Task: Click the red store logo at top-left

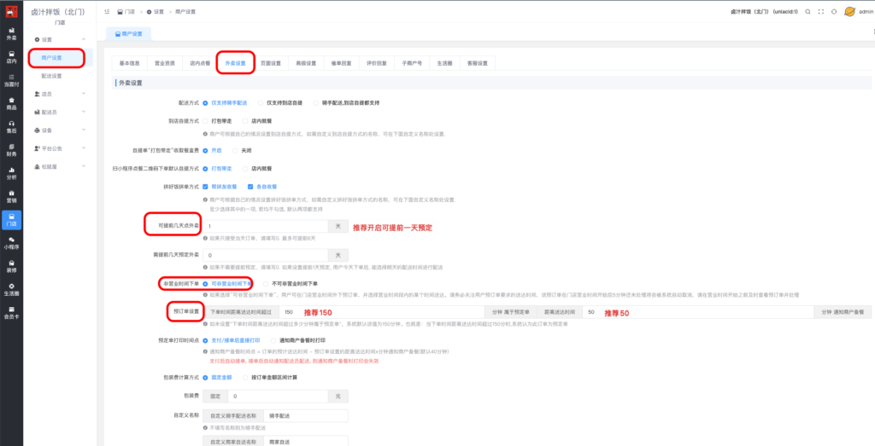Action: (x=11, y=11)
